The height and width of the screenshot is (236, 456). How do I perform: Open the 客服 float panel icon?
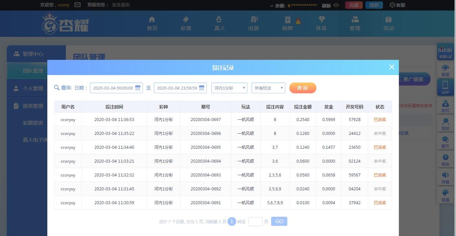point(446,70)
